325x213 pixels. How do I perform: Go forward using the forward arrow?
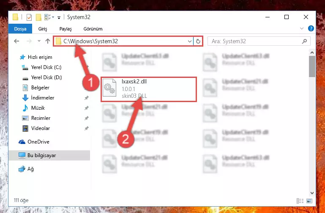click(29, 41)
